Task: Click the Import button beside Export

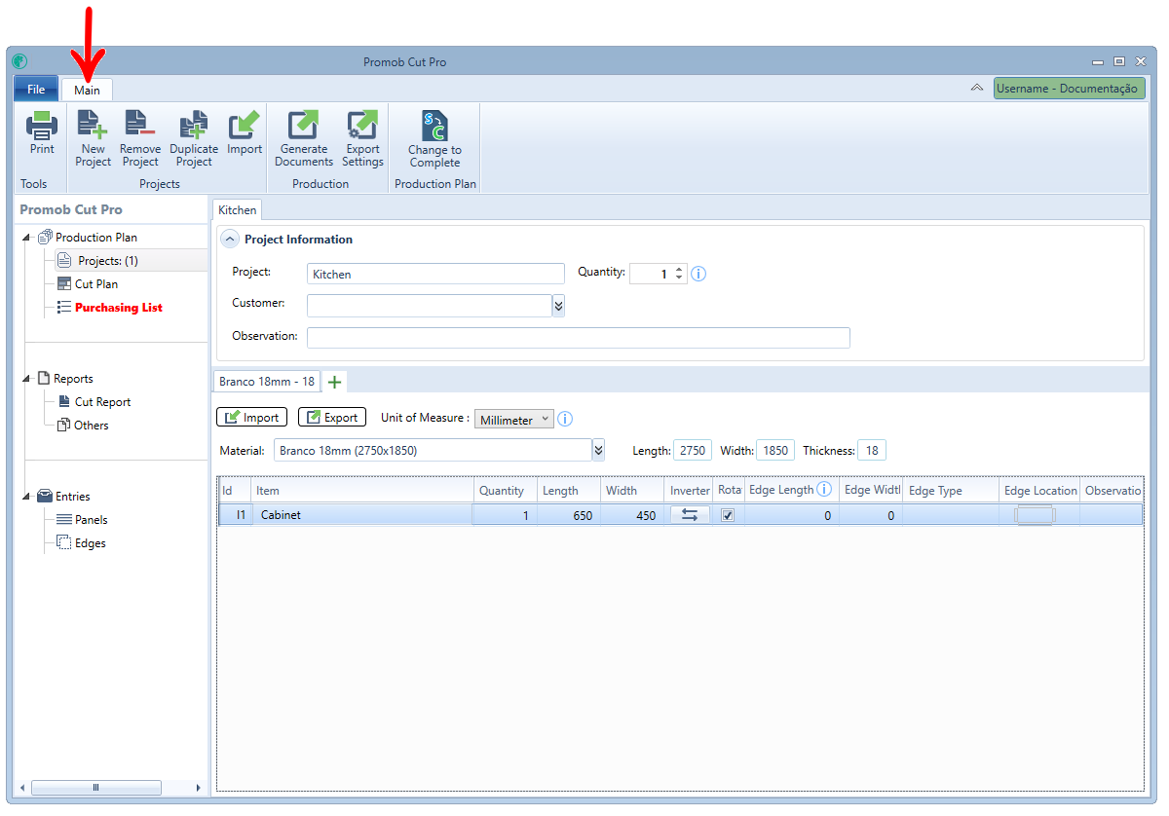Action: tap(252, 418)
